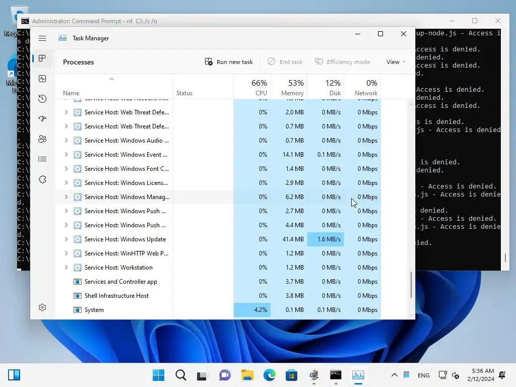This screenshot has height=387, width=516.
Task: Open Widgets panel on taskbar
Action: click(14, 375)
